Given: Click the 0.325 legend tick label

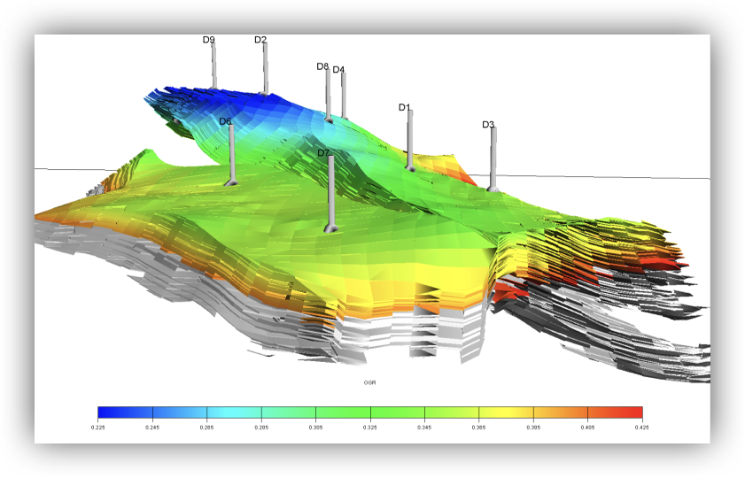Looking at the screenshot, I should [369, 427].
